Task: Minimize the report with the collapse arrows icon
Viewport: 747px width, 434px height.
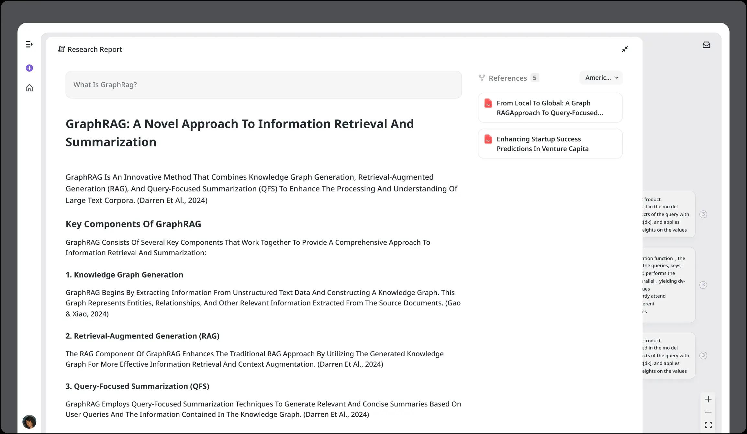Action: [x=625, y=49]
